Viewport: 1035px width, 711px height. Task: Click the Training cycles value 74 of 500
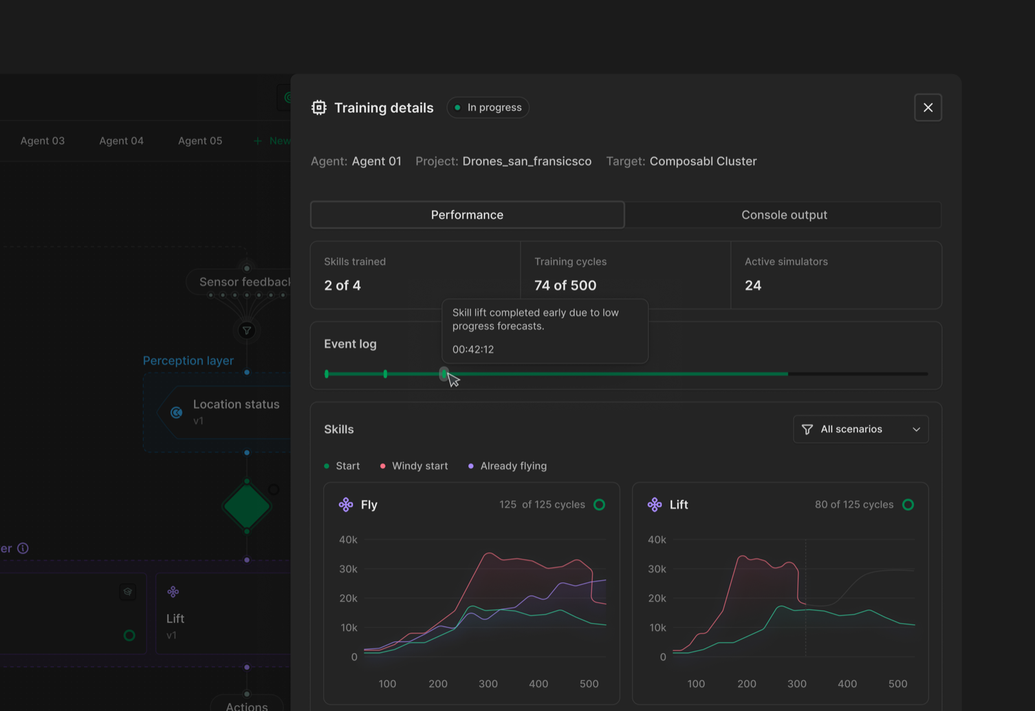(565, 285)
